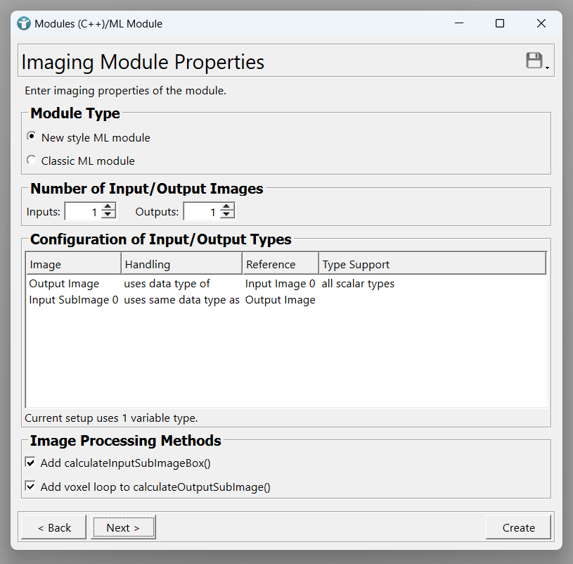This screenshot has height=564, width=573.
Task: Increase the Inputs count with up arrow
Action: 108,207
